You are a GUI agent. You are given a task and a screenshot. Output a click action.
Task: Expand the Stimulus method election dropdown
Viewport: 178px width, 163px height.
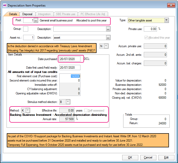pyautogui.click(x=67, y=102)
